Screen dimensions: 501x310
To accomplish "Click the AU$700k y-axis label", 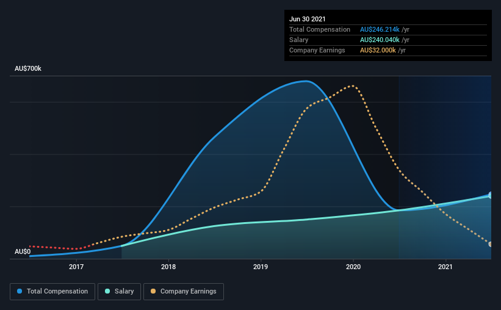I will click(28, 68).
